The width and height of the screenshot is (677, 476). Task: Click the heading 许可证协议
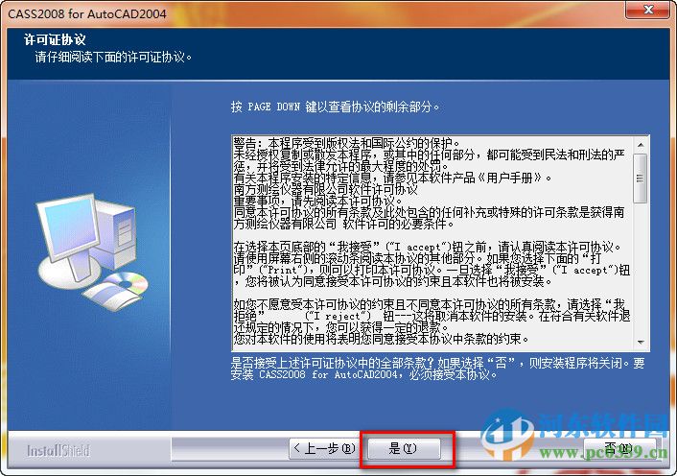coord(55,39)
